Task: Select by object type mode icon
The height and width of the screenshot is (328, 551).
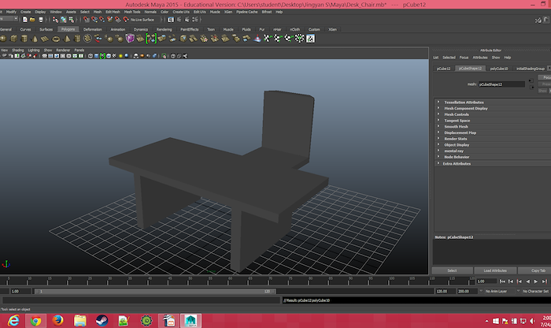Action: coord(63,20)
